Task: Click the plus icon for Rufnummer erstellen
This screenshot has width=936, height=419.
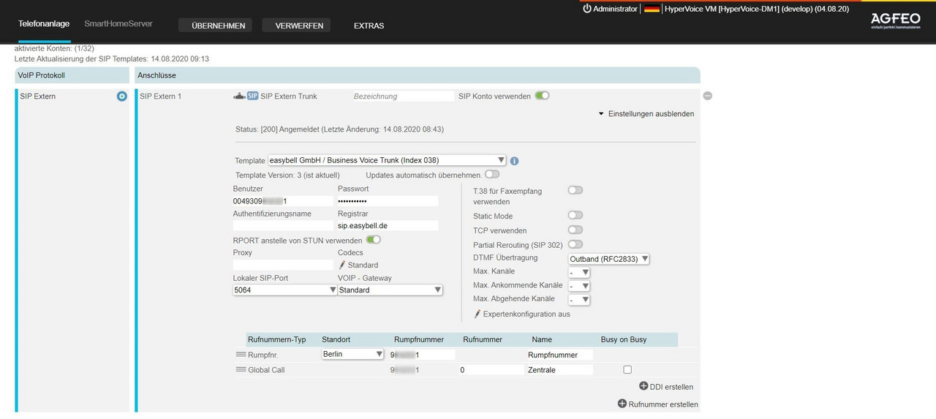Action: click(622, 404)
